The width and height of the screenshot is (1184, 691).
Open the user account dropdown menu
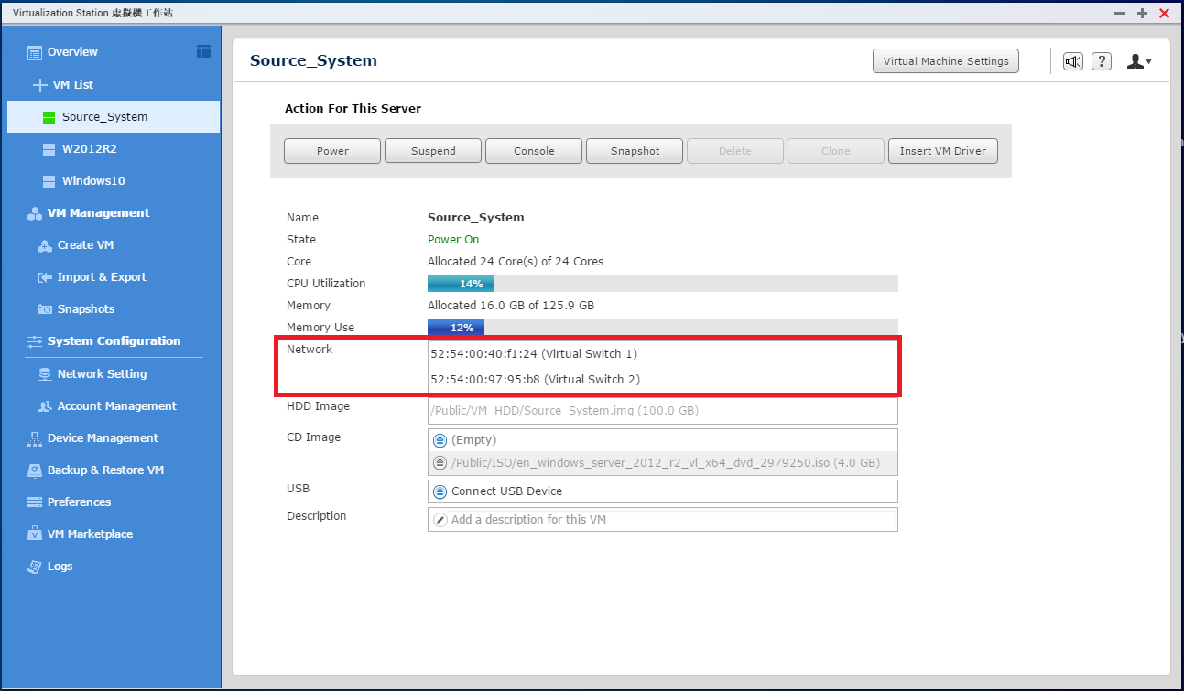(1139, 61)
